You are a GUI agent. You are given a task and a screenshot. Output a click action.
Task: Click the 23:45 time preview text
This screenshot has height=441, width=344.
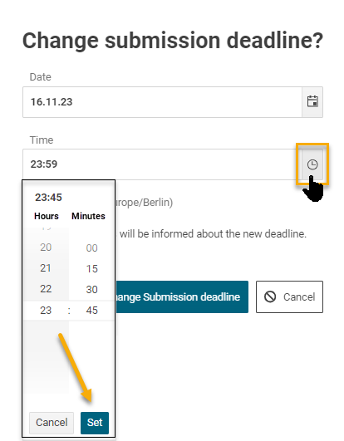pyautogui.click(x=48, y=198)
